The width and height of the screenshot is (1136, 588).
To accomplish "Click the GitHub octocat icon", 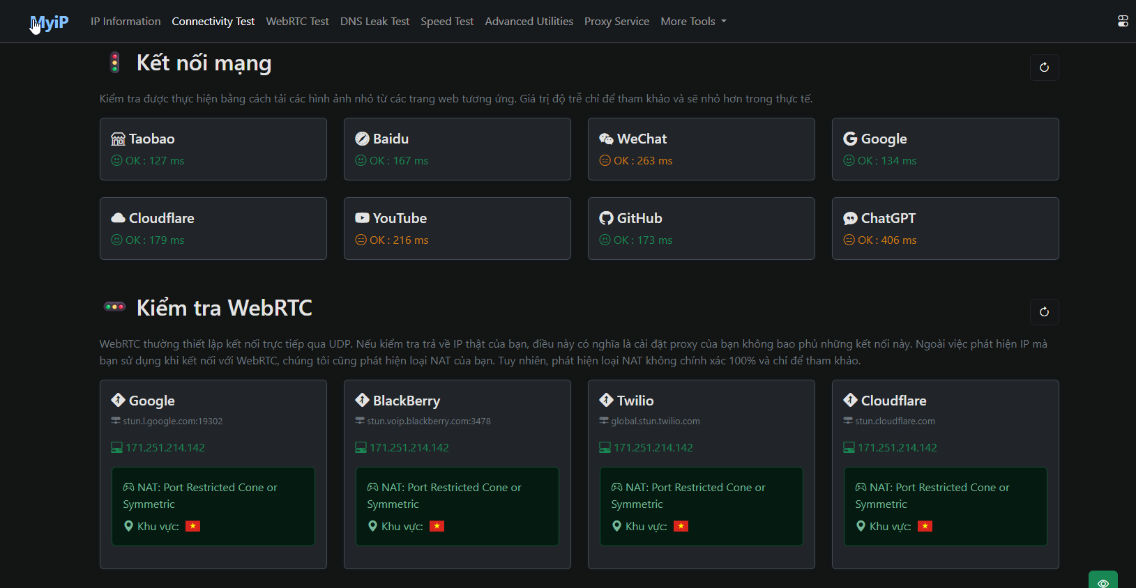I will 606,218.
